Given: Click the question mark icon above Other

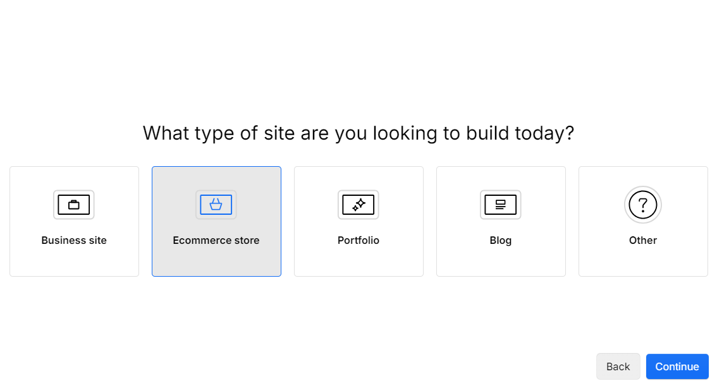Looking at the screenshot, I should pos(642,205).
